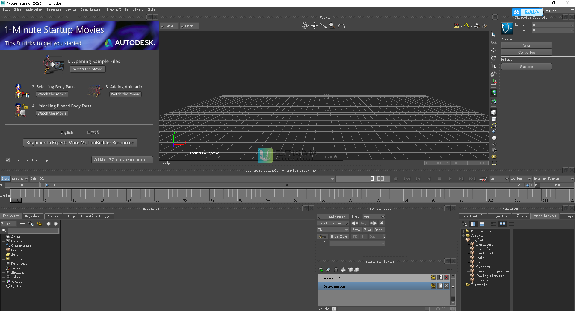Screen dimensions: 575x311
Task: Open the Take 001 dropdown
Action: click(332, 179)
